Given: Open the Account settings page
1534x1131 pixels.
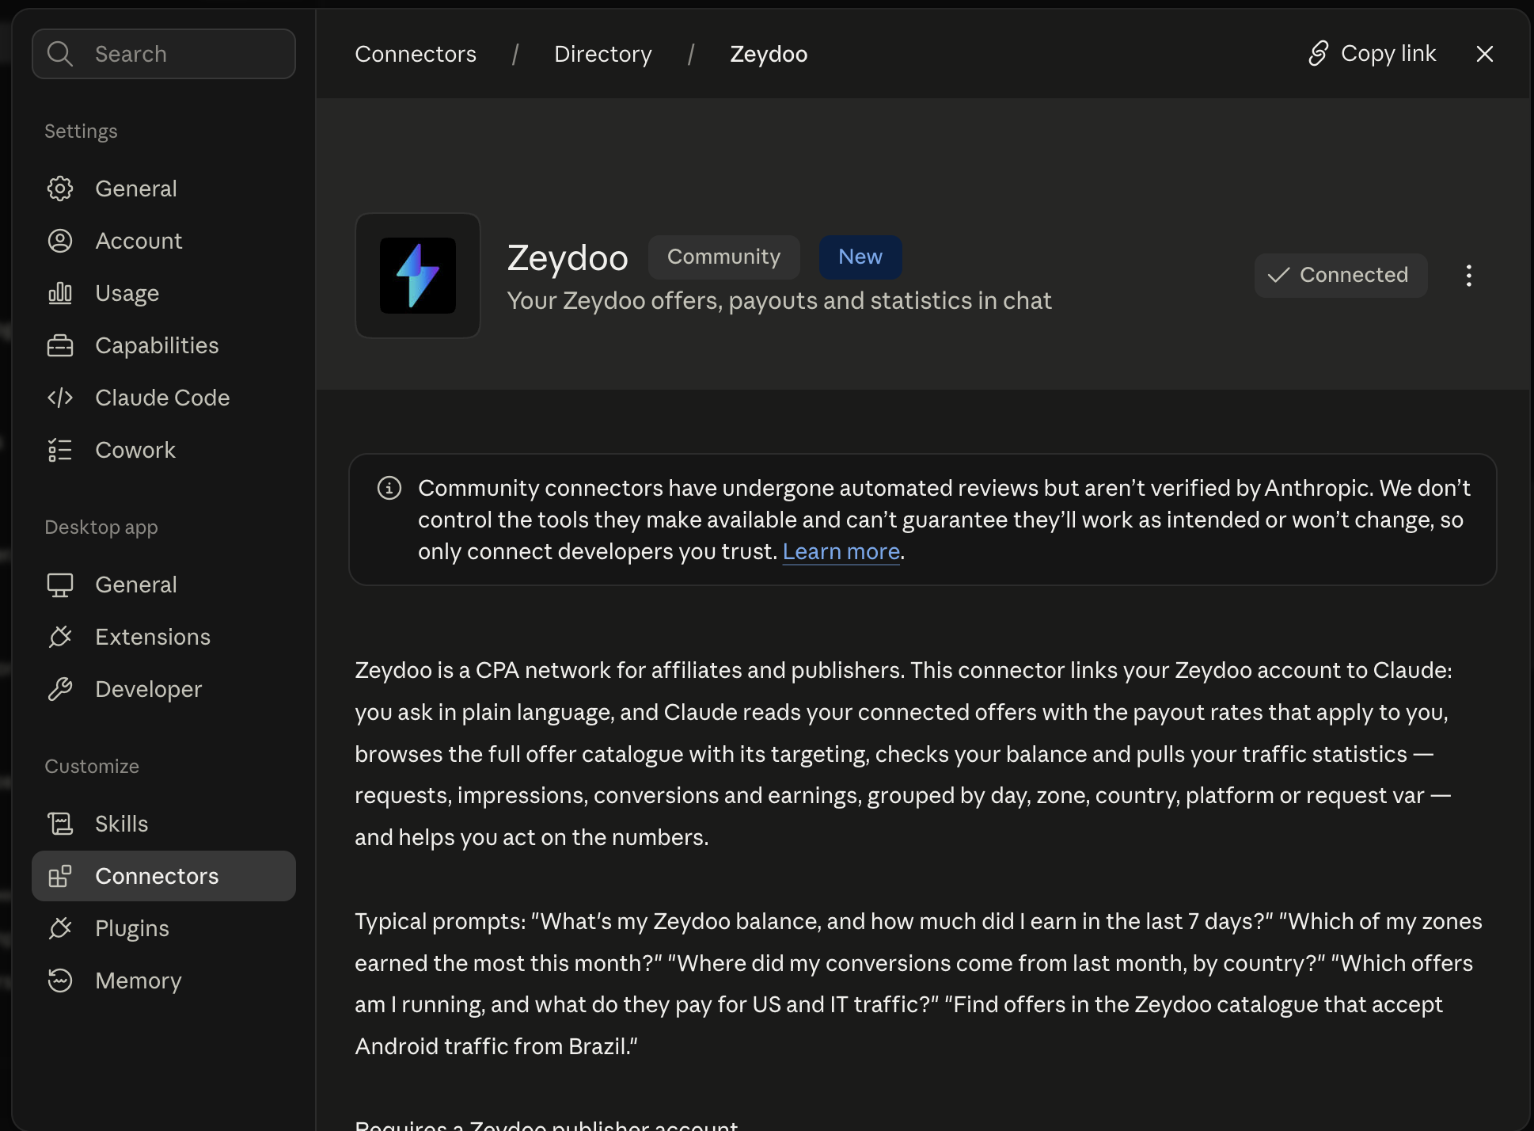Looking at the screenshot, I should coord(164,241).
